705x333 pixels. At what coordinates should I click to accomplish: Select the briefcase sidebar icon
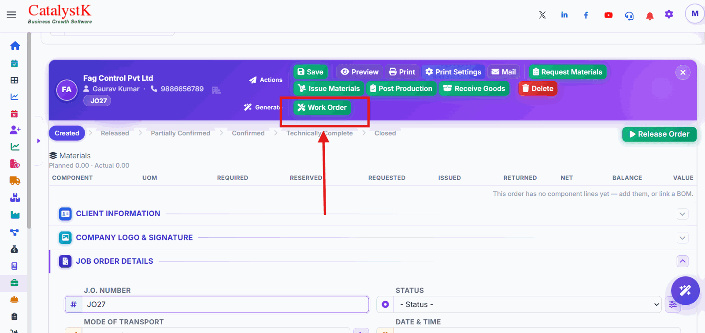click(x=15, y=283)
